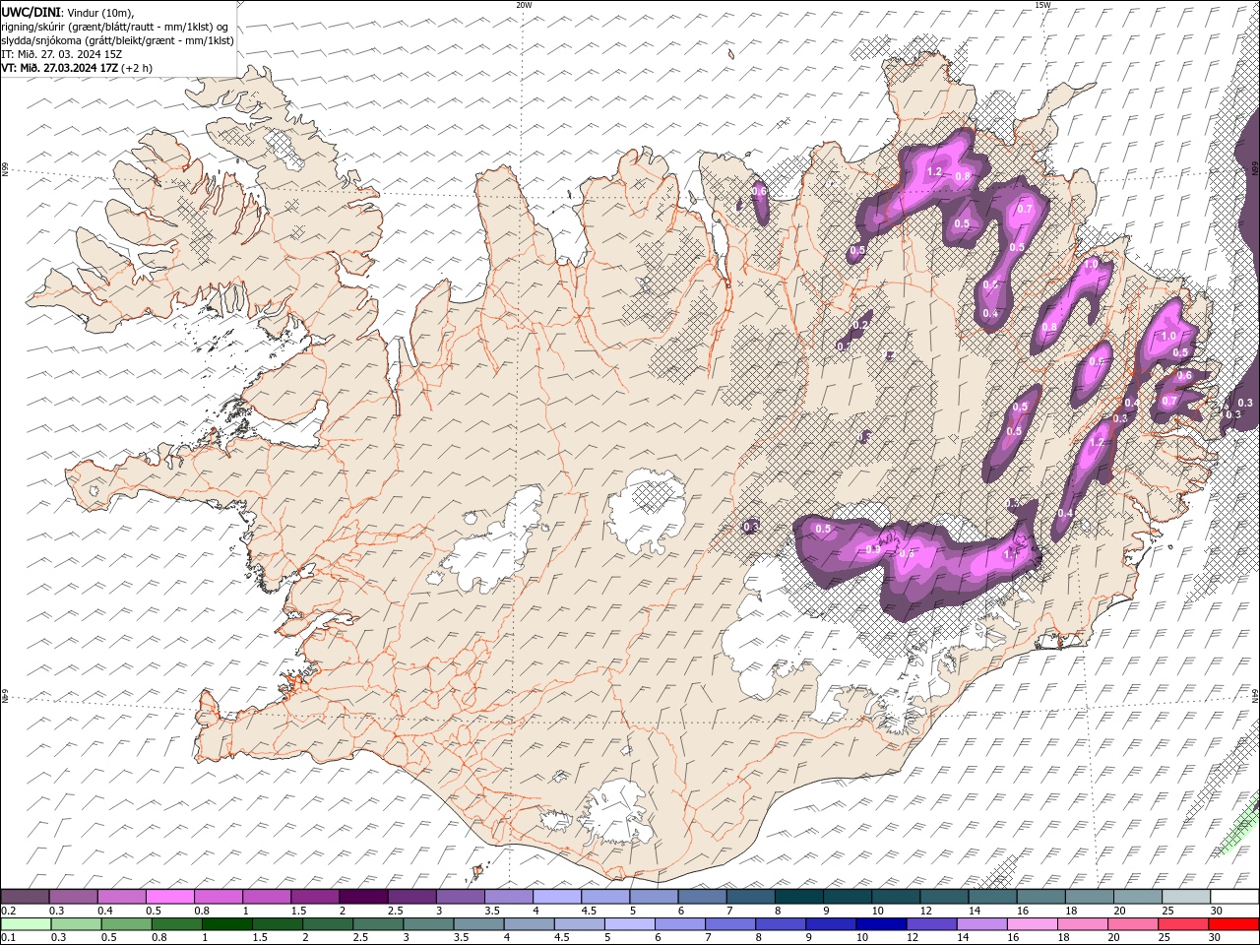Pick the 7 swatch on lower rain scale
The height and width of the screenshot is (945, 1260).
pos(729,924)
